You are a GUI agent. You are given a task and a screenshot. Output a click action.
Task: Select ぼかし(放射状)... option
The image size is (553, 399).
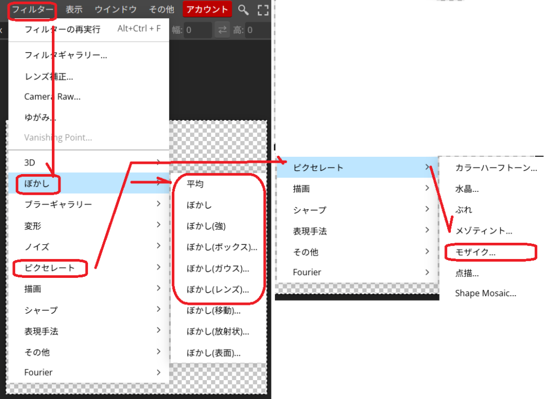[218, 332]
